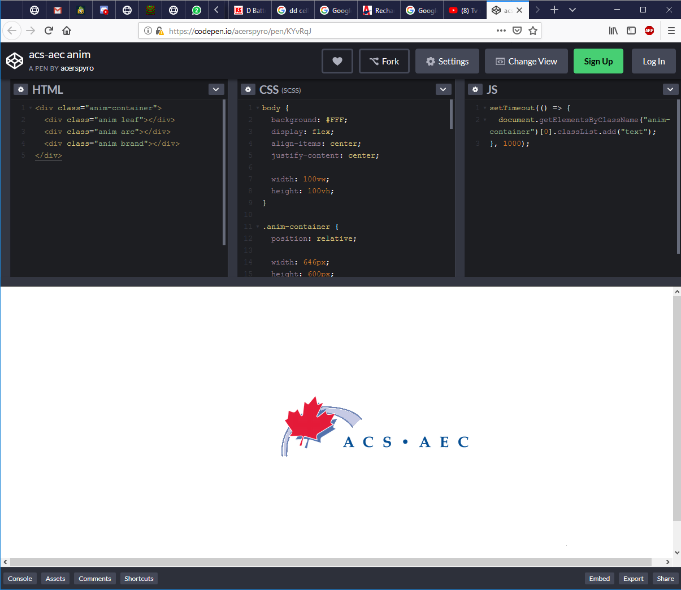The image size is (681, 590).
Task: Click the preview pane horizontal scrollbar
Action: (331, 562)
